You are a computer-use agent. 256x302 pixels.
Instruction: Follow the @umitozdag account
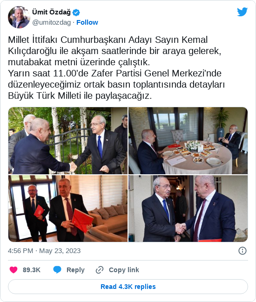[87, 22]
